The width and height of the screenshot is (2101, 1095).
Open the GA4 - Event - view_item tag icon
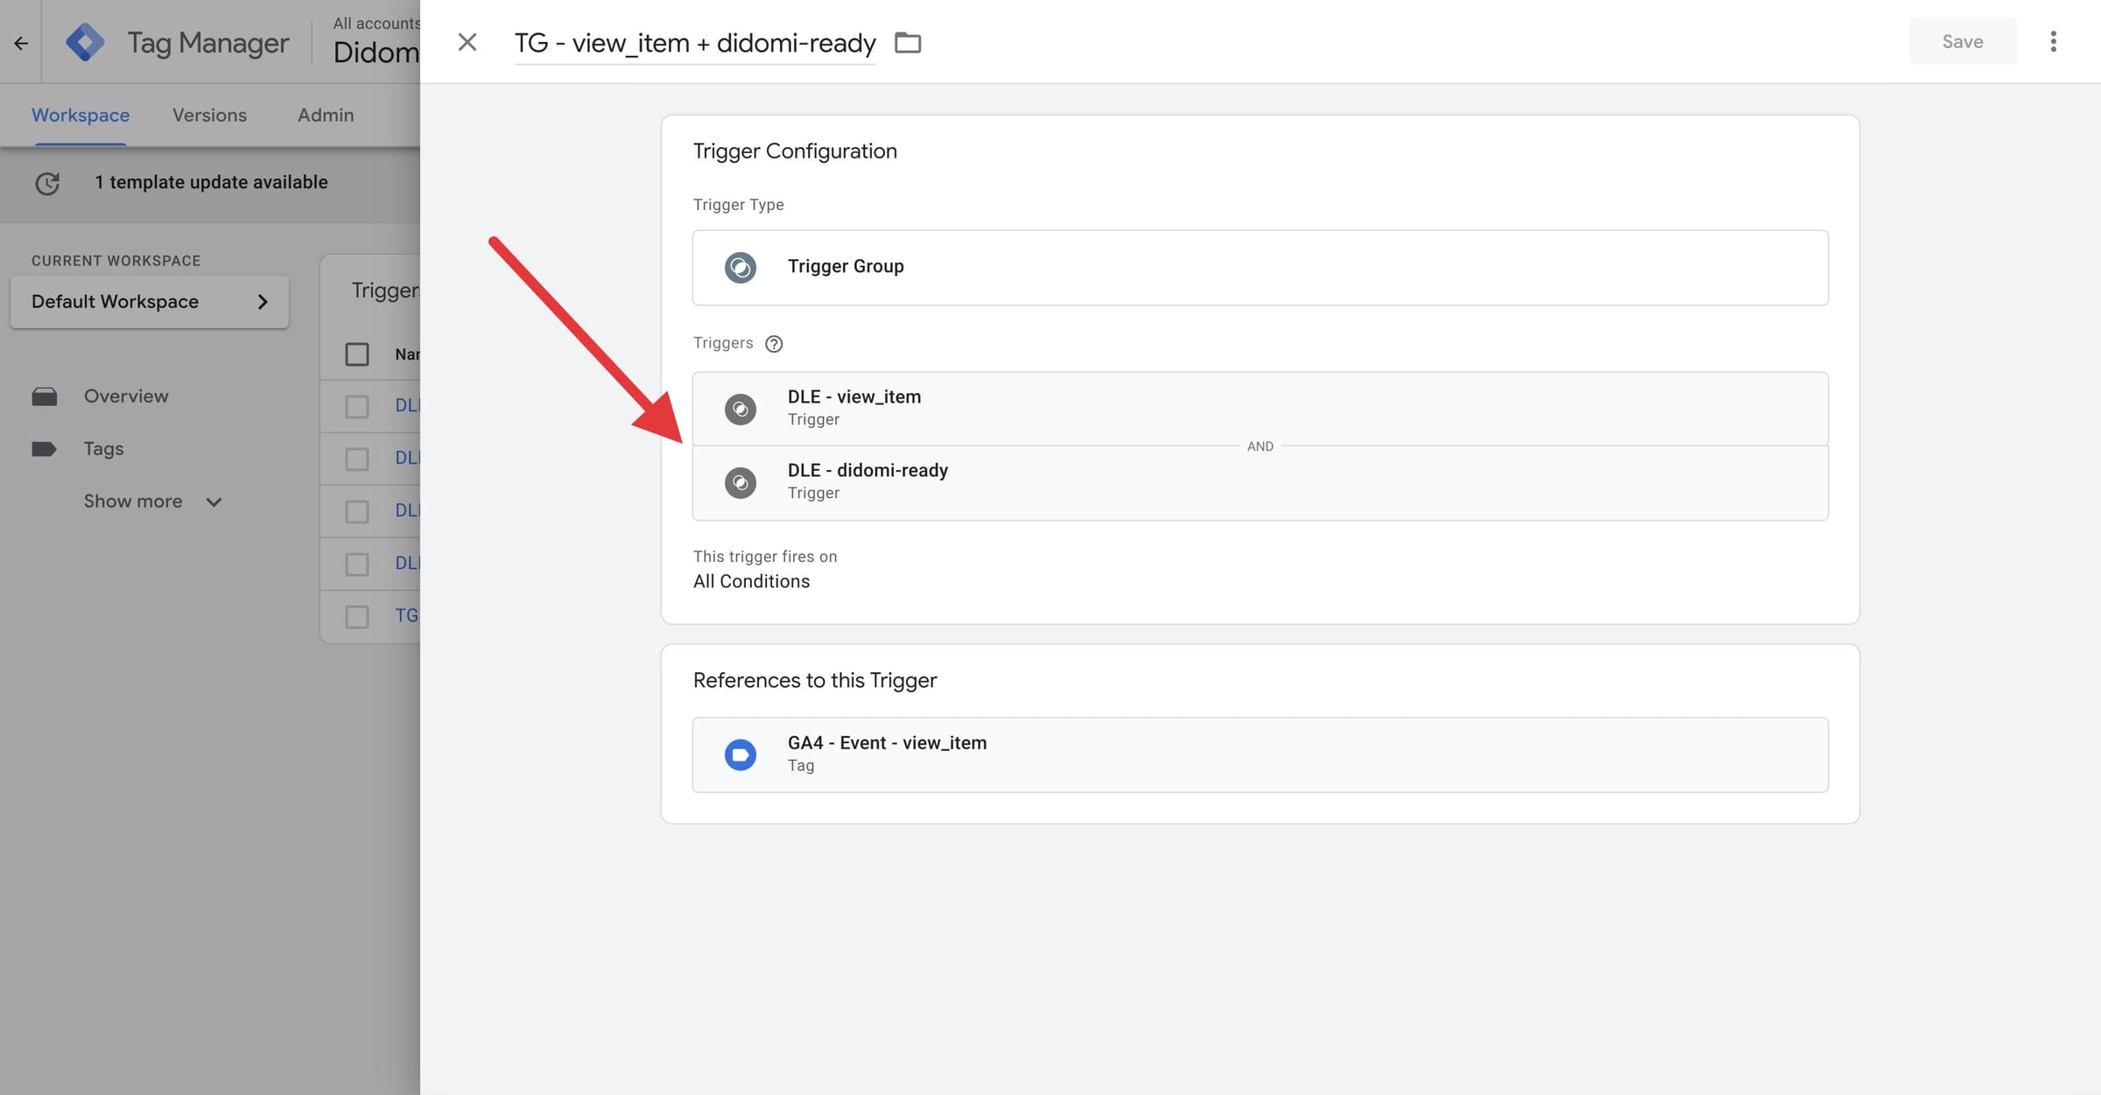[x=741, y=755]
